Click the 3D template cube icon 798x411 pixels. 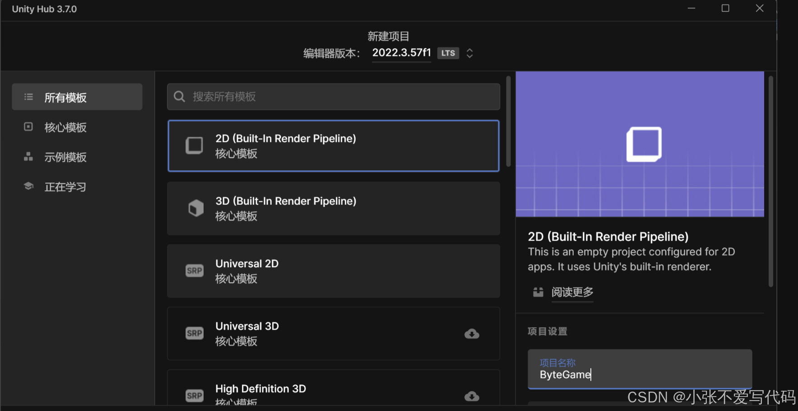click(196, 208)
